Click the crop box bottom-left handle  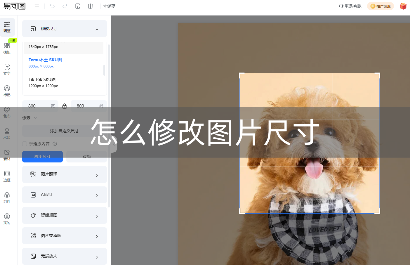tap(242, 211)
